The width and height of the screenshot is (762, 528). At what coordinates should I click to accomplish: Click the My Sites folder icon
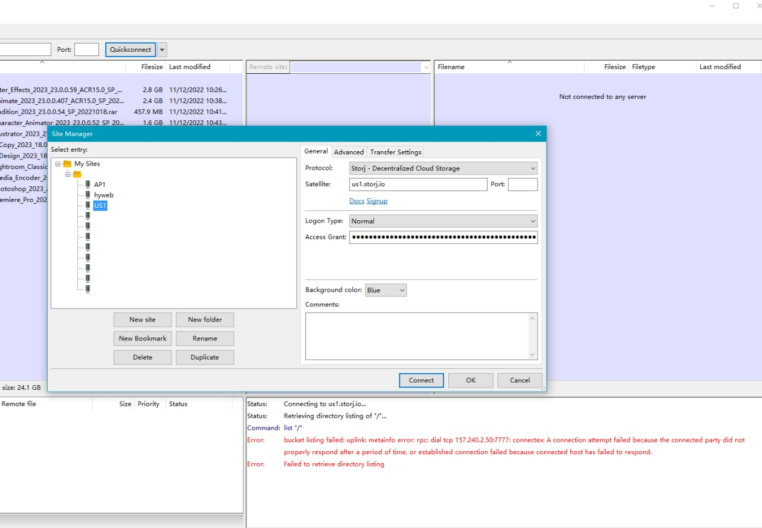coord(67,164)
